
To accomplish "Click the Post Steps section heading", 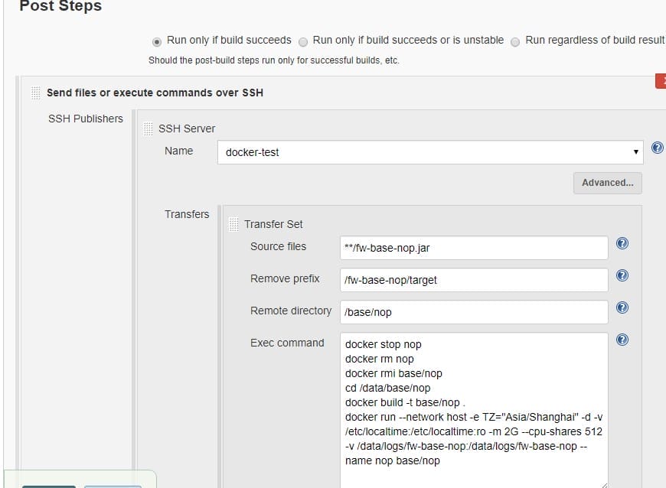I will click(60, 7).
